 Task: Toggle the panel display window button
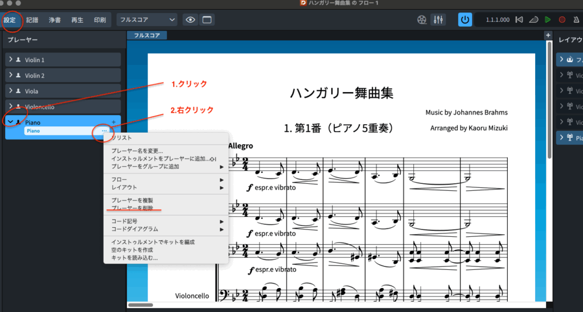(x=206, y=20)
